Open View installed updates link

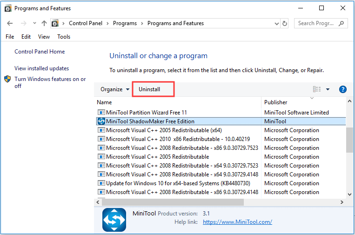pyautogui.click(x=42, y=68)
